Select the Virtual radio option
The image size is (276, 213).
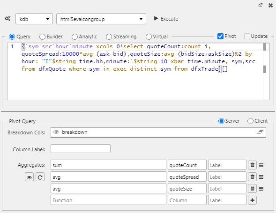click(x=149, y=37)
